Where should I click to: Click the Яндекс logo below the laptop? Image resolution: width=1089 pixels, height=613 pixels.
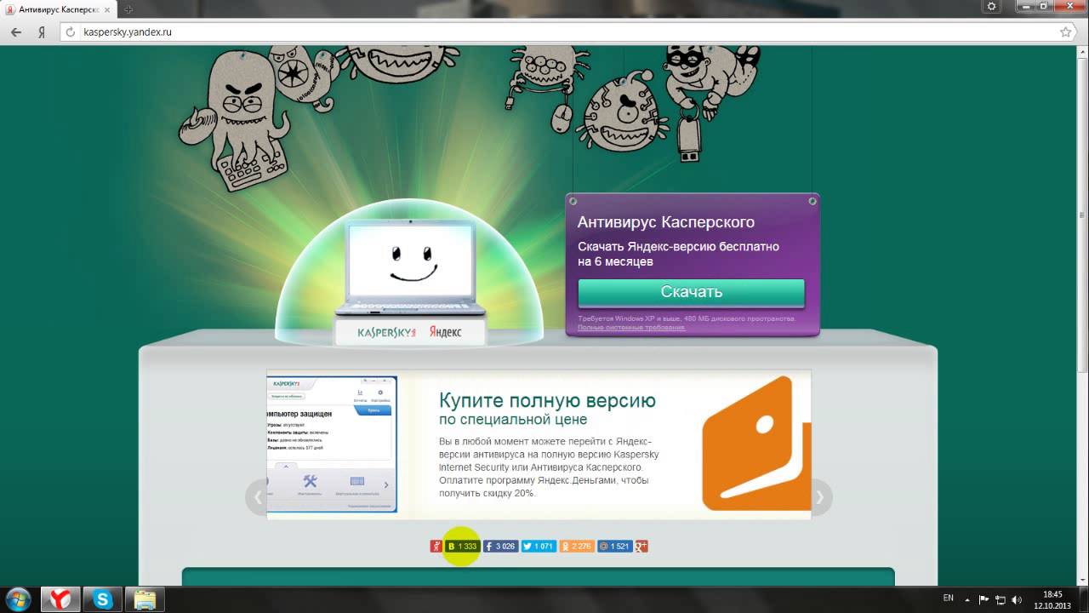coord(445,332)
